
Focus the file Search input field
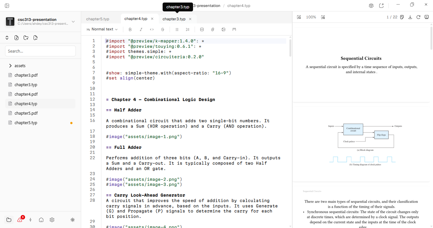point(40,51)
